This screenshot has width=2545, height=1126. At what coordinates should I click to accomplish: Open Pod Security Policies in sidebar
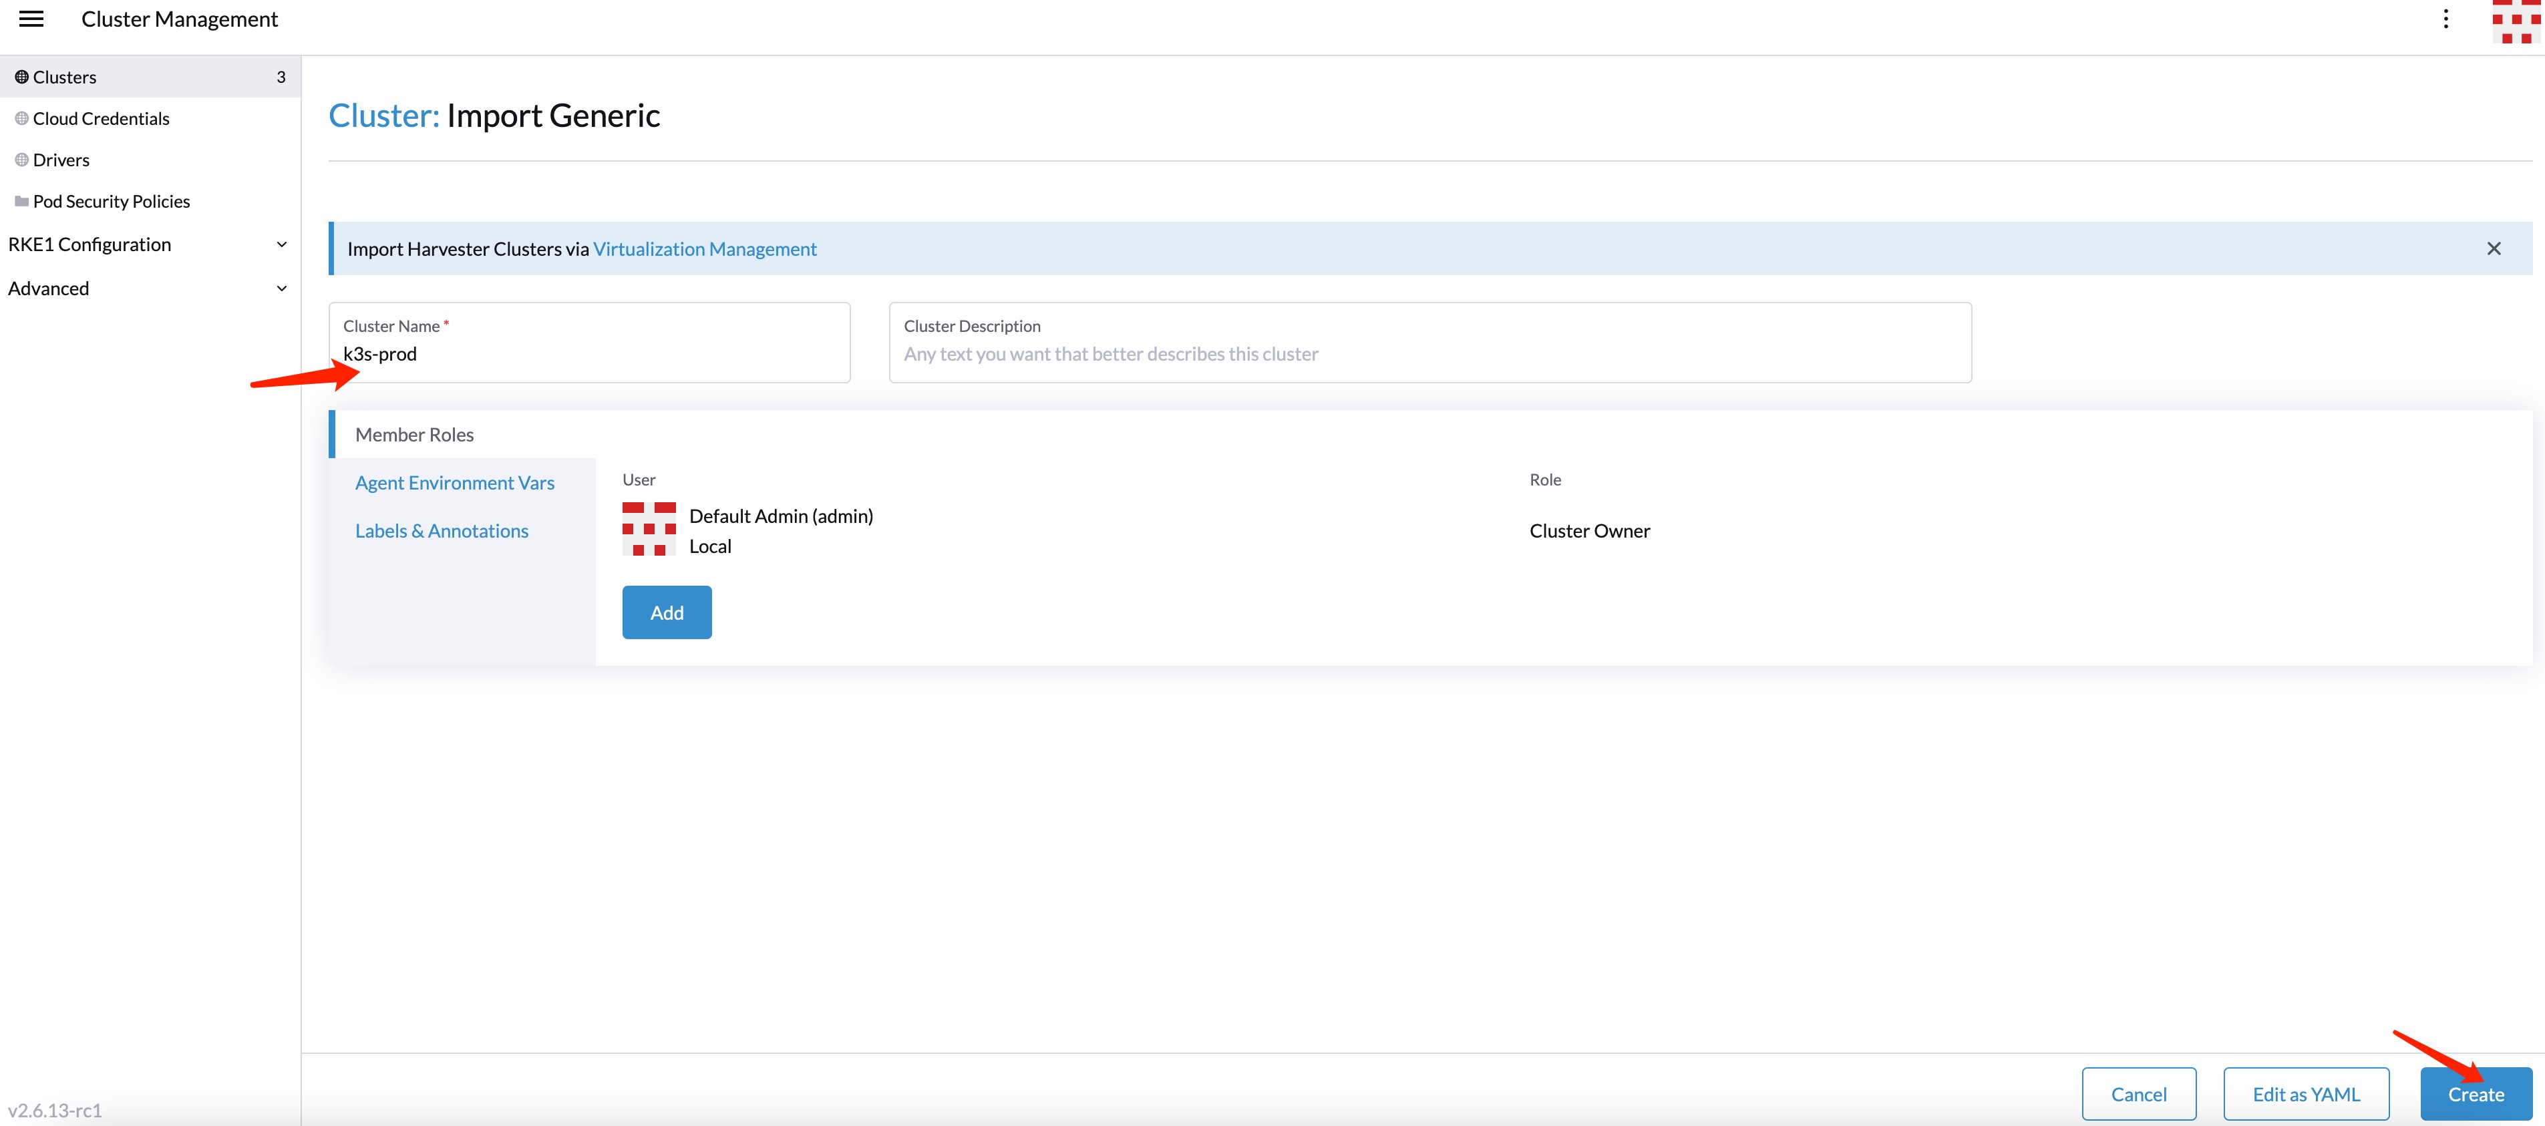[150, 202]
